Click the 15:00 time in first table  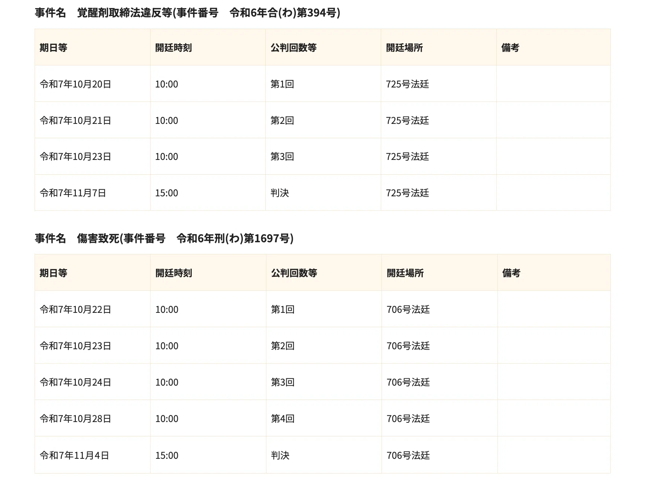[166, 193]
